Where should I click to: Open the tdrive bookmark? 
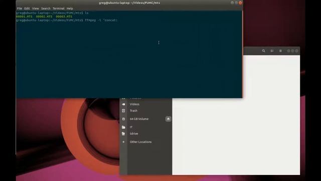[x=134, y=134]
